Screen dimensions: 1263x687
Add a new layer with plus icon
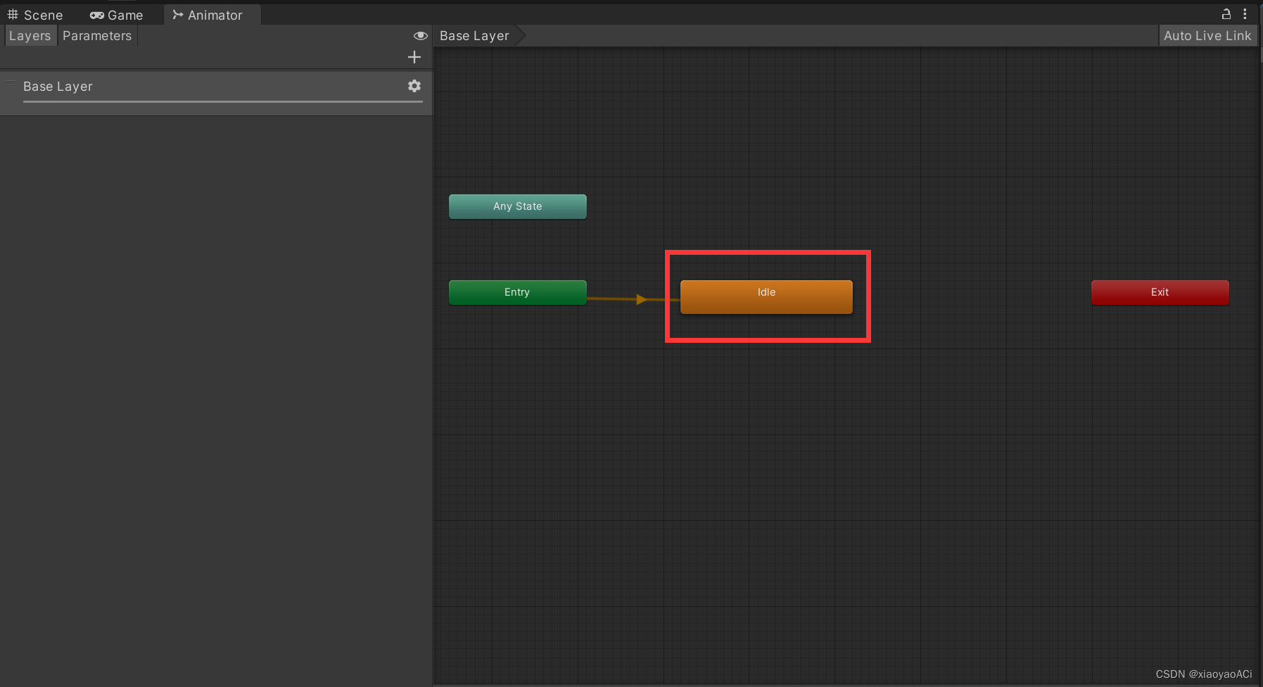(414, 57)
